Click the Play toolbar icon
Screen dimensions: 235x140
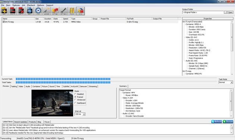[x=38, y=11]
